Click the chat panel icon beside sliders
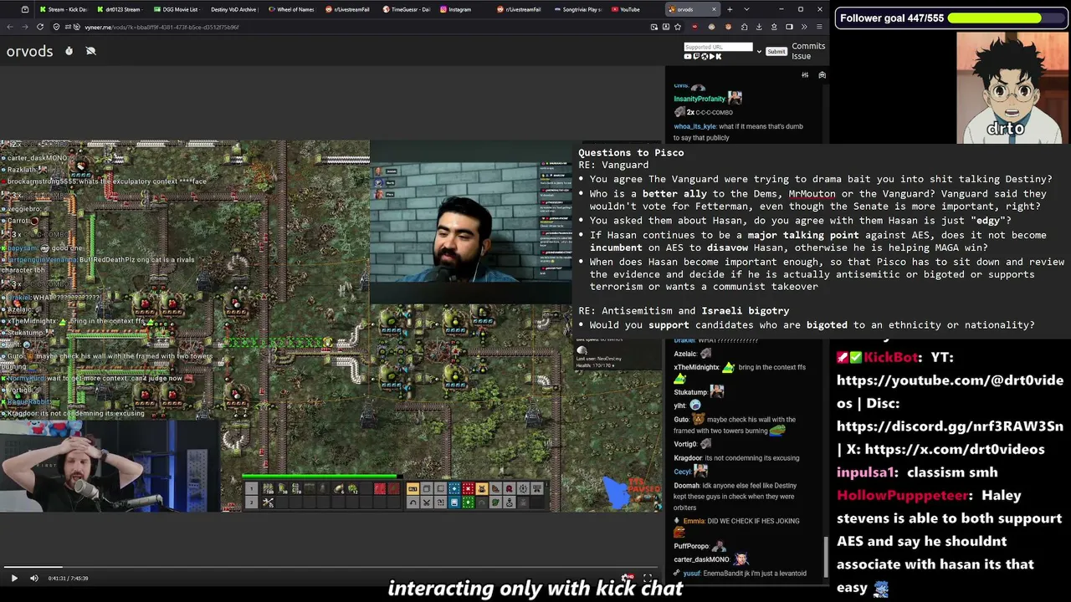The height and width of the screenshot is (602, 1071). 822,75
